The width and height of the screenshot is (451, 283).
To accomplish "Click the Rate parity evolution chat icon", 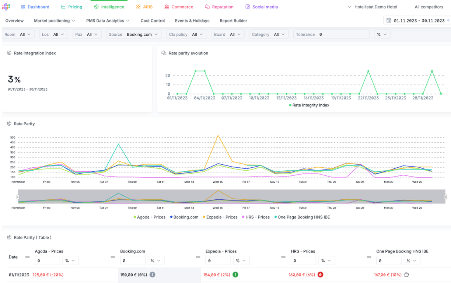I will [x=164, y=53].
